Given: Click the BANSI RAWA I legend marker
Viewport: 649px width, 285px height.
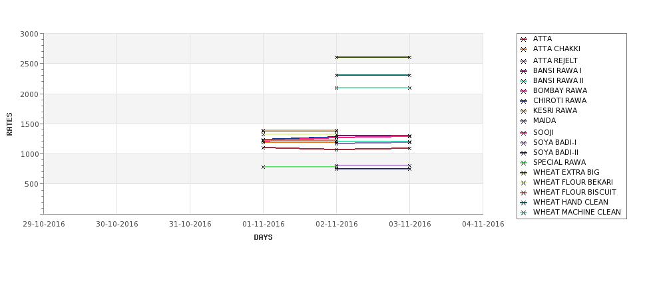Looking at the screenshot, I should click(523, 71).
